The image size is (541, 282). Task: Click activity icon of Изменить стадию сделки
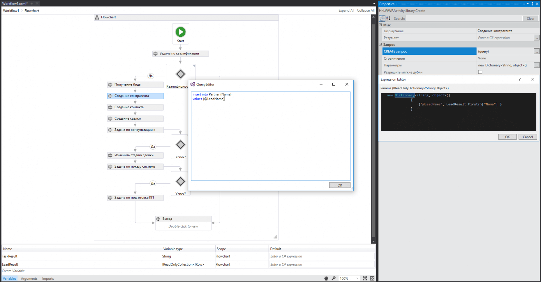tap(110, 155)
